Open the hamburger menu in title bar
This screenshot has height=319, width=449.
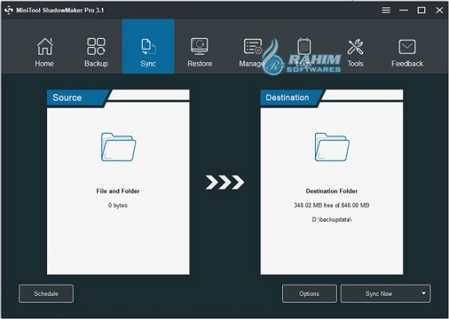pyautogui.click(x=386, y=10)
